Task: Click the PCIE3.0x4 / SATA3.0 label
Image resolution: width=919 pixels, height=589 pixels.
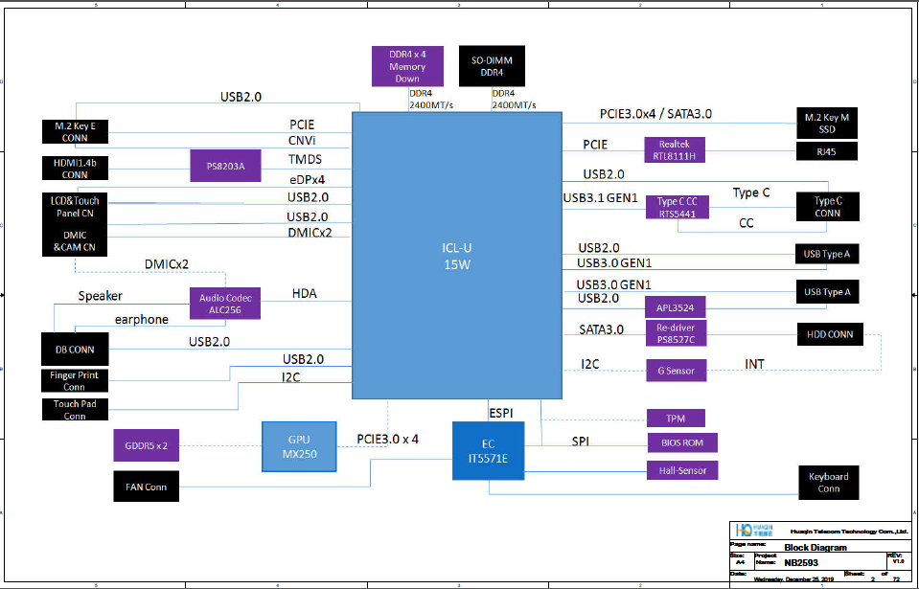Action: coord(655,114)
